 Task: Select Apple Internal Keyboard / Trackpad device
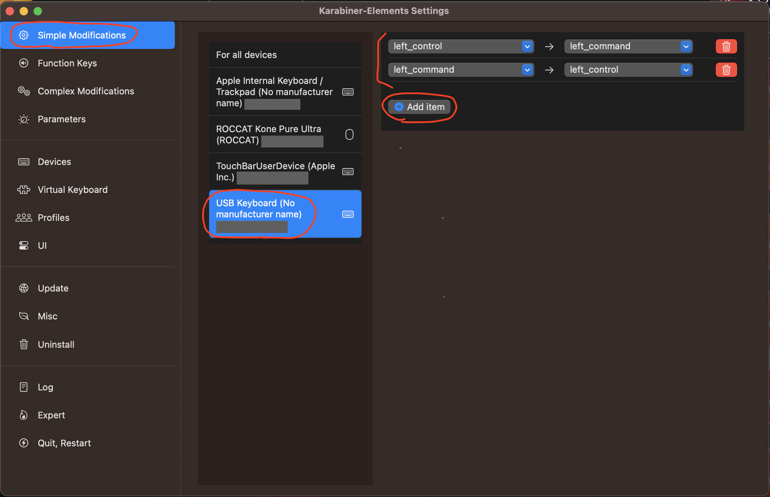coord(274,92)
